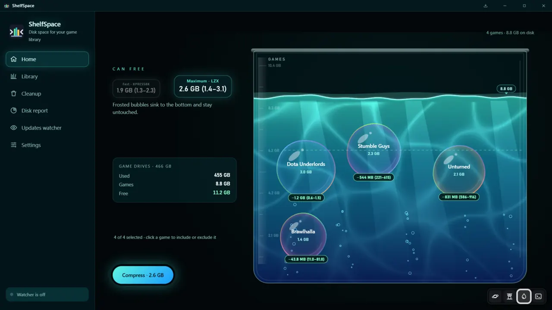
Task: Maximize the ShelfSpace window
Action: tap(524, 6)
